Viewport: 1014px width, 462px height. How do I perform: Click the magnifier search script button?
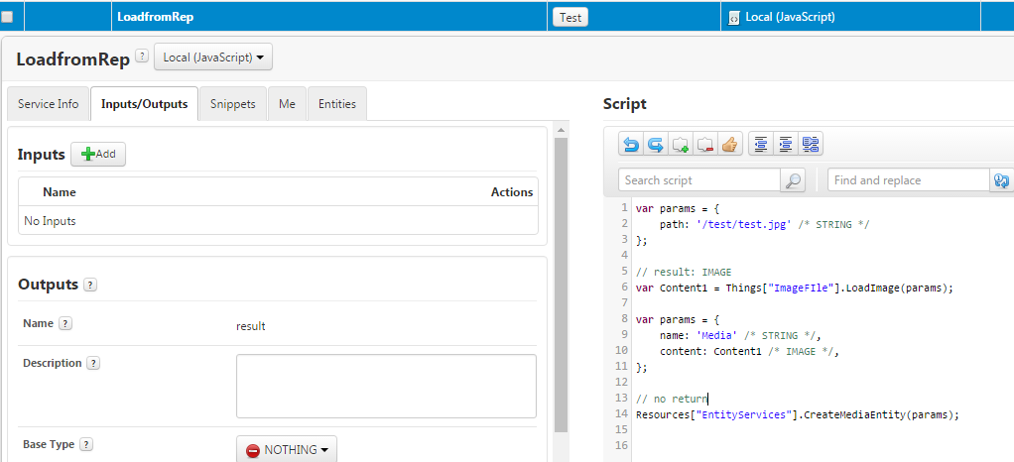coord(792,180)
